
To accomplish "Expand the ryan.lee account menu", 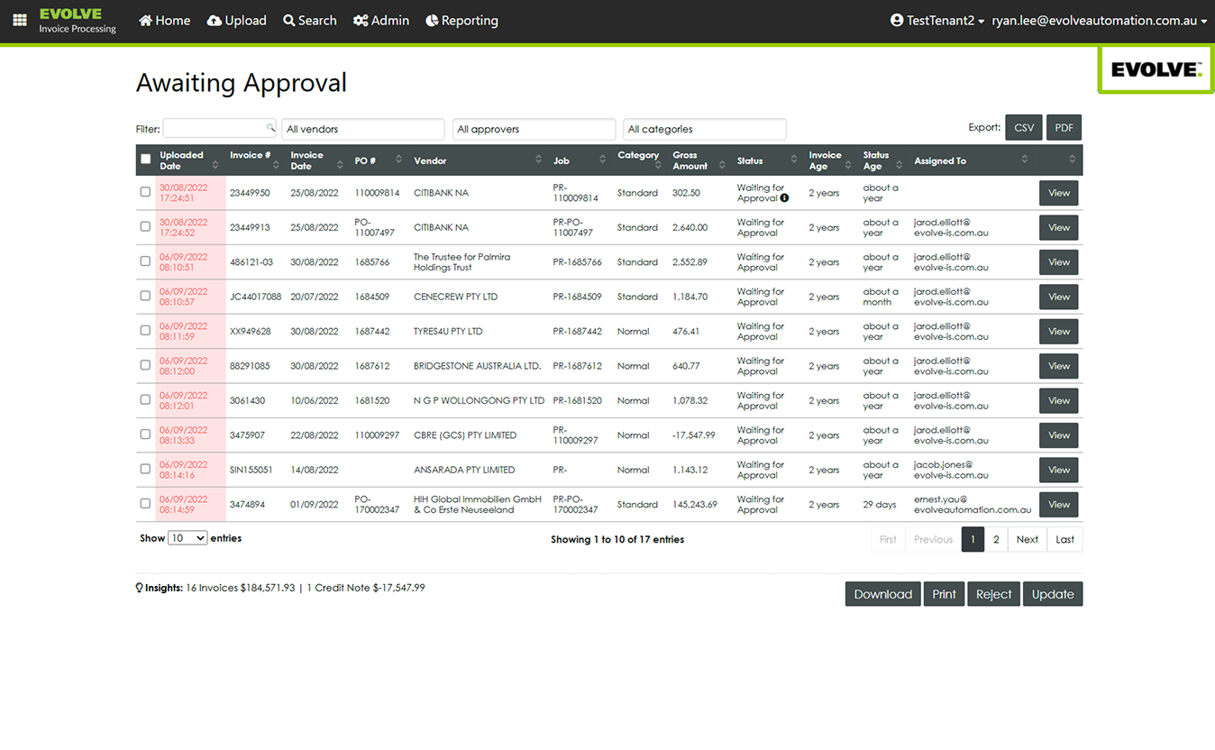I will click(1099, 20).
